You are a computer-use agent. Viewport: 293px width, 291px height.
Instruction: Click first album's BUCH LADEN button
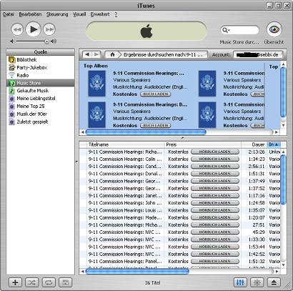tap(156, 94)
